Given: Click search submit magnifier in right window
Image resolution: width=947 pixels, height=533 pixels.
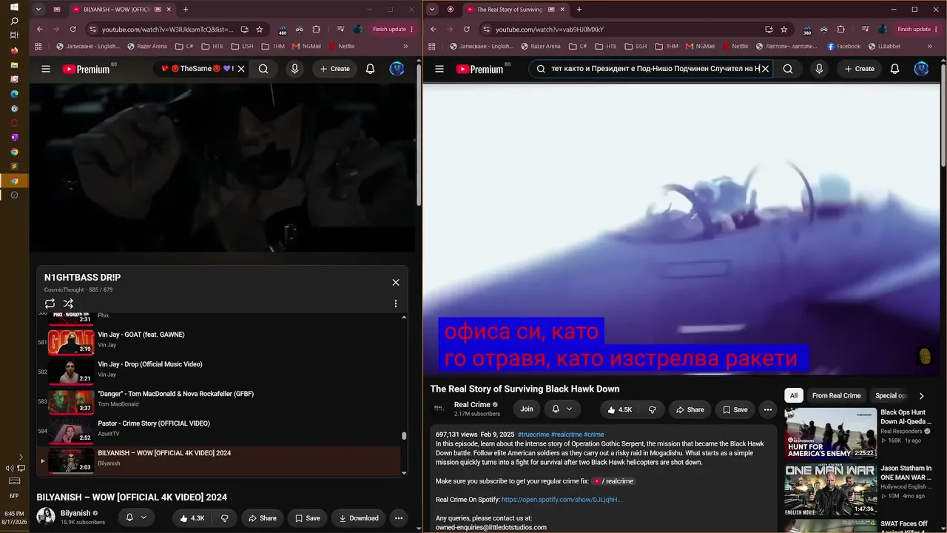Looking at the screenshot, I should click(x=788, y=69).
